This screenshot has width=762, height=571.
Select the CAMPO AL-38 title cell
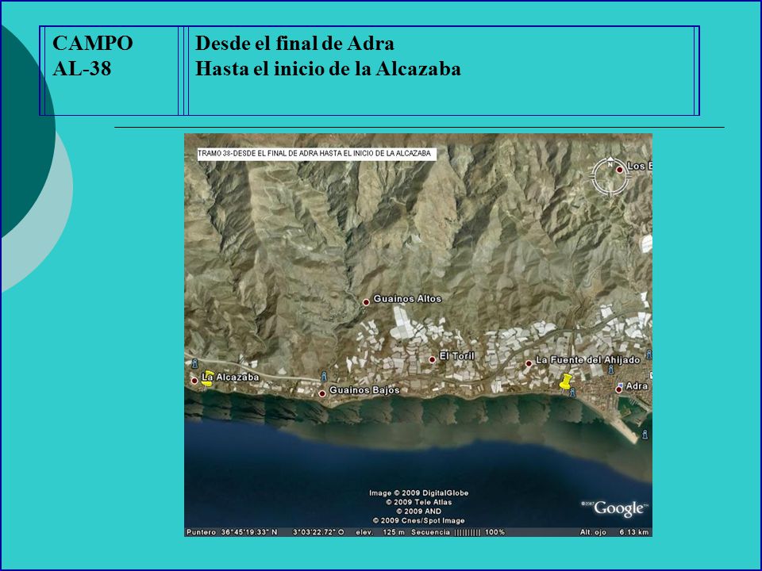pyautogui.click(x=111, y=71)
